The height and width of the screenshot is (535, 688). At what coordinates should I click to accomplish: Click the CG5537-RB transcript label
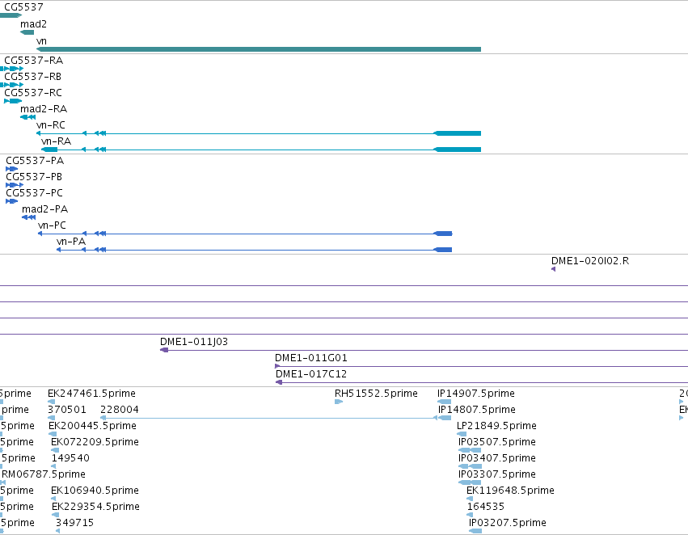point(33,76)
